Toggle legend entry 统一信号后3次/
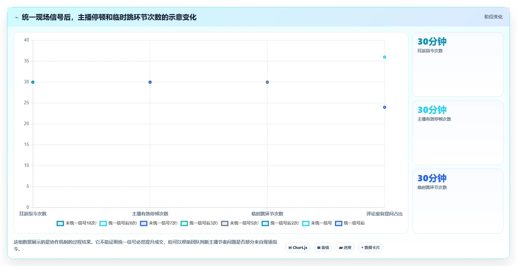Screen dimensions: 517x266 click(199, 223)
